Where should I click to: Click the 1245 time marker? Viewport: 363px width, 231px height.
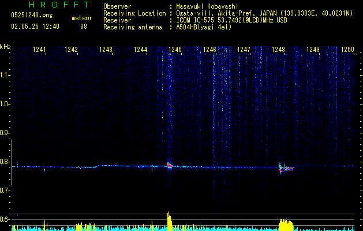click(175, 49)
